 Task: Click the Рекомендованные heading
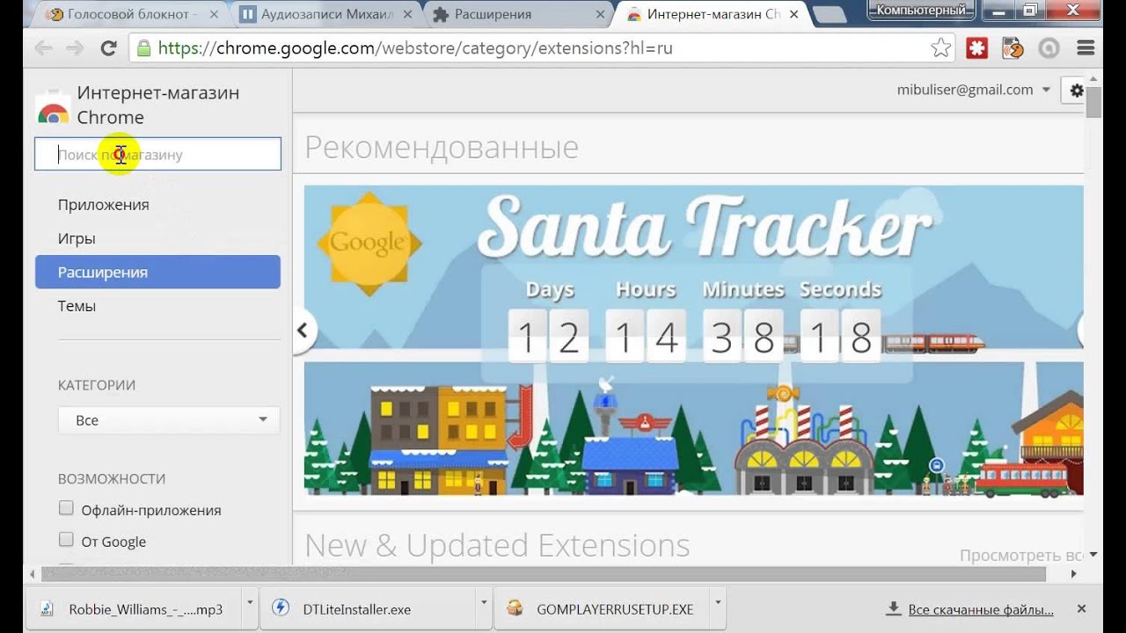442,147
